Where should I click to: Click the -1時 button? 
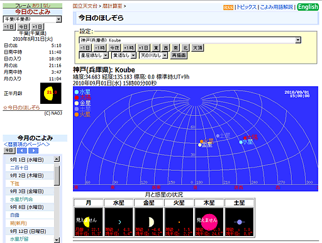tap(100, 48)
